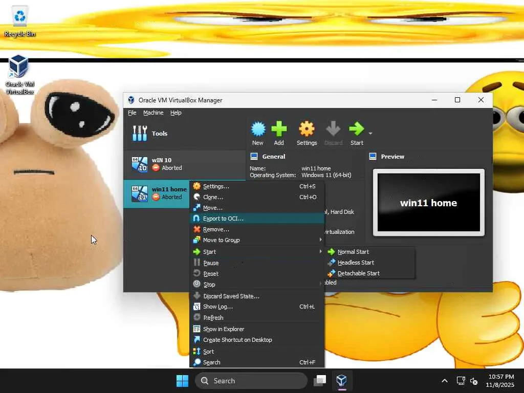Click the Preview section header icon
This screenshot has width=524, height=393.
point(373,157)
